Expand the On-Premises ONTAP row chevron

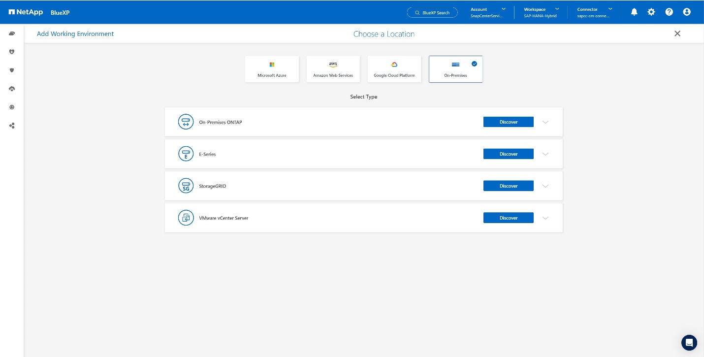(x=545, y=122)
